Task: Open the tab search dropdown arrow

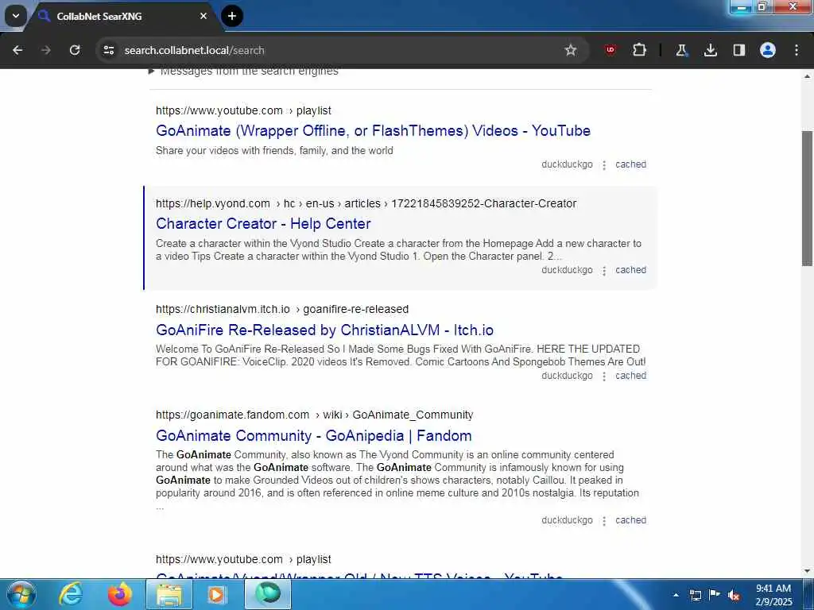Action: tap(16, 16)
